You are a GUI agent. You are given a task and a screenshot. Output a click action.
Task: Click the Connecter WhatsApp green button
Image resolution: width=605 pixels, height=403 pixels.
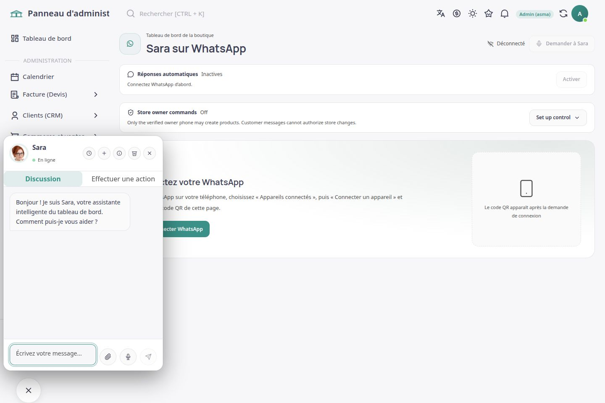[x=186, y=229]
